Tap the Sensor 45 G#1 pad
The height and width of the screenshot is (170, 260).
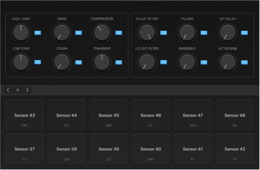tap(109, 116)
